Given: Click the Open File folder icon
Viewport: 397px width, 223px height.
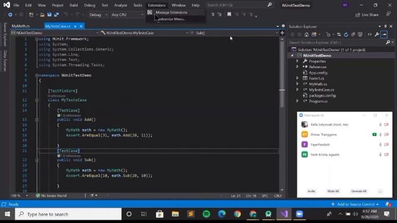Looking at the screenshot, I should pyautogui.click(x=42, y=15).
